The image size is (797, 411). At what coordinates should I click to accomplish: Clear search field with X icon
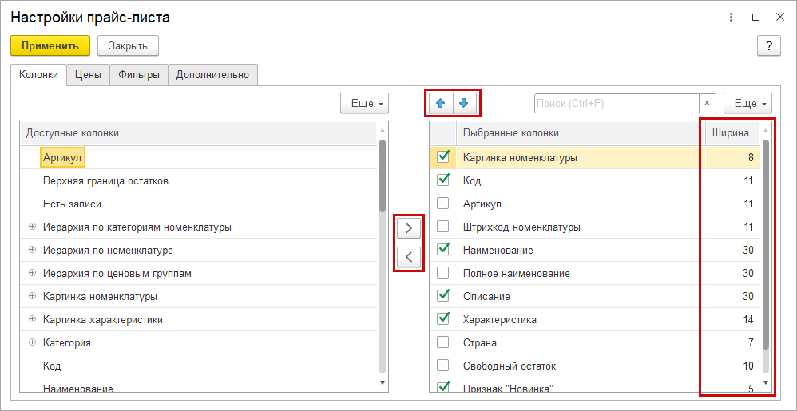click(x=707, y=103)
